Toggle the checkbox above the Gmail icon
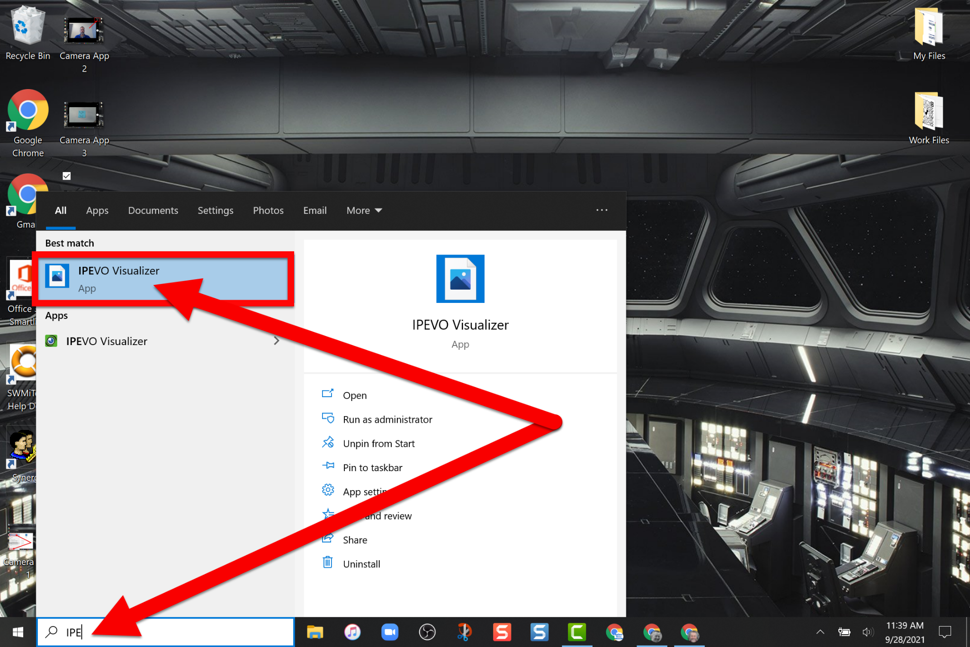This screenshot has width=970, height=647. (67, 176)
